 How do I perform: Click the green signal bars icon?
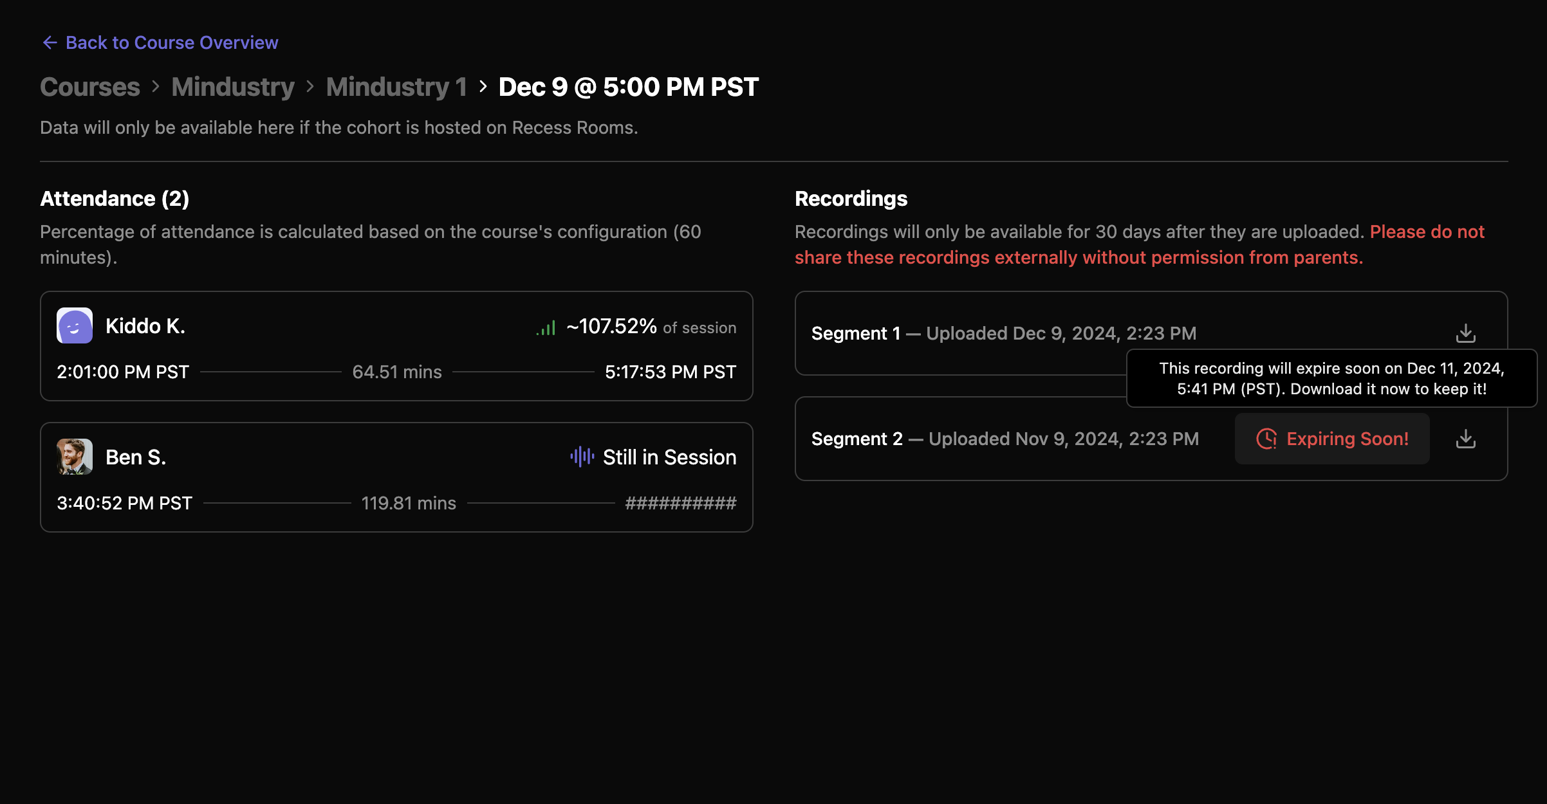(546, 328)
